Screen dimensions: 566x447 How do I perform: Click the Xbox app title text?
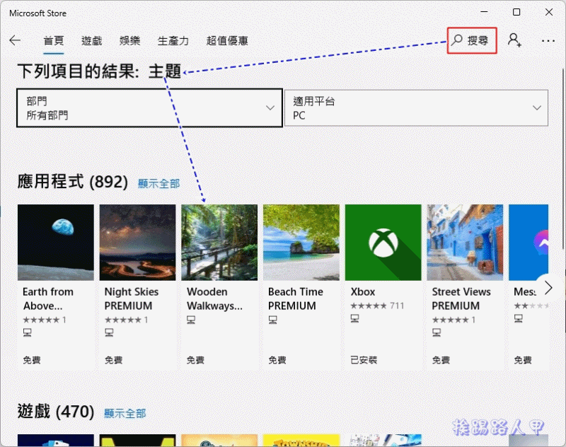click(363, 292)
